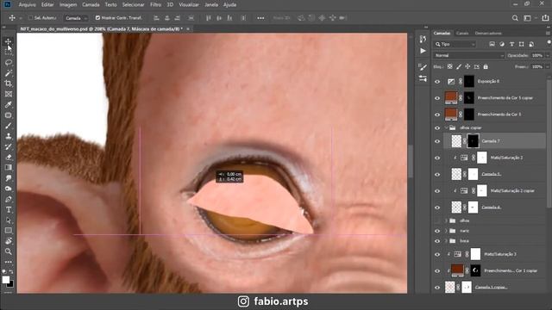Open the Imagem menu

(x=68, y=4)
